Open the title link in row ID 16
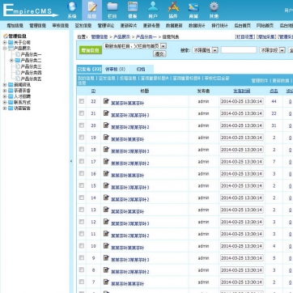The width and height of the screenshot is (293, 293). (127, 176)
